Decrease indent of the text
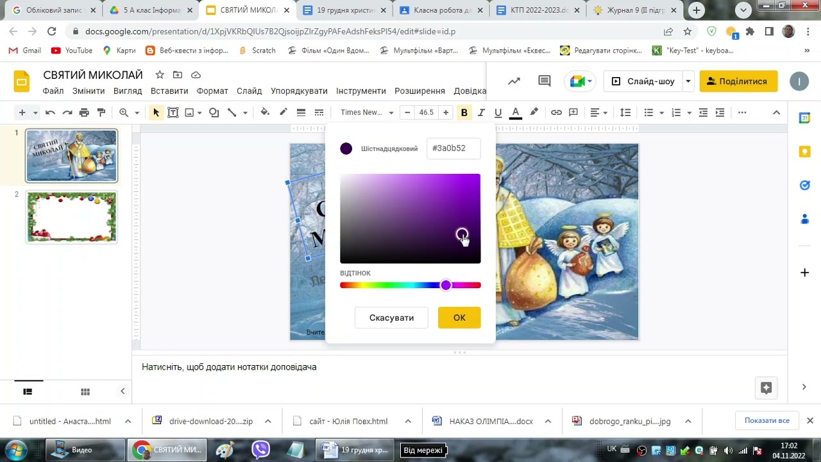This screenshot has width=821, height=462. pyautogui.click(x=703, y=112)
